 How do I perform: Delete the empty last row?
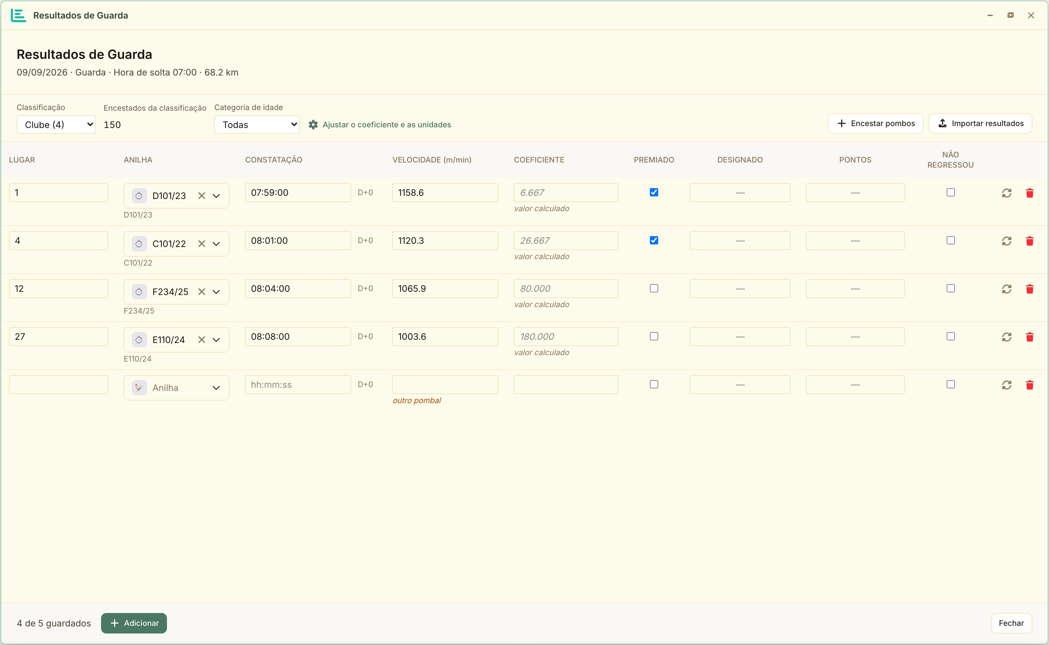[1029, 385]
